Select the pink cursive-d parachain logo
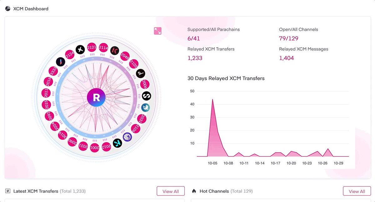Screen dimensions: 375x202 pos(141,73)
